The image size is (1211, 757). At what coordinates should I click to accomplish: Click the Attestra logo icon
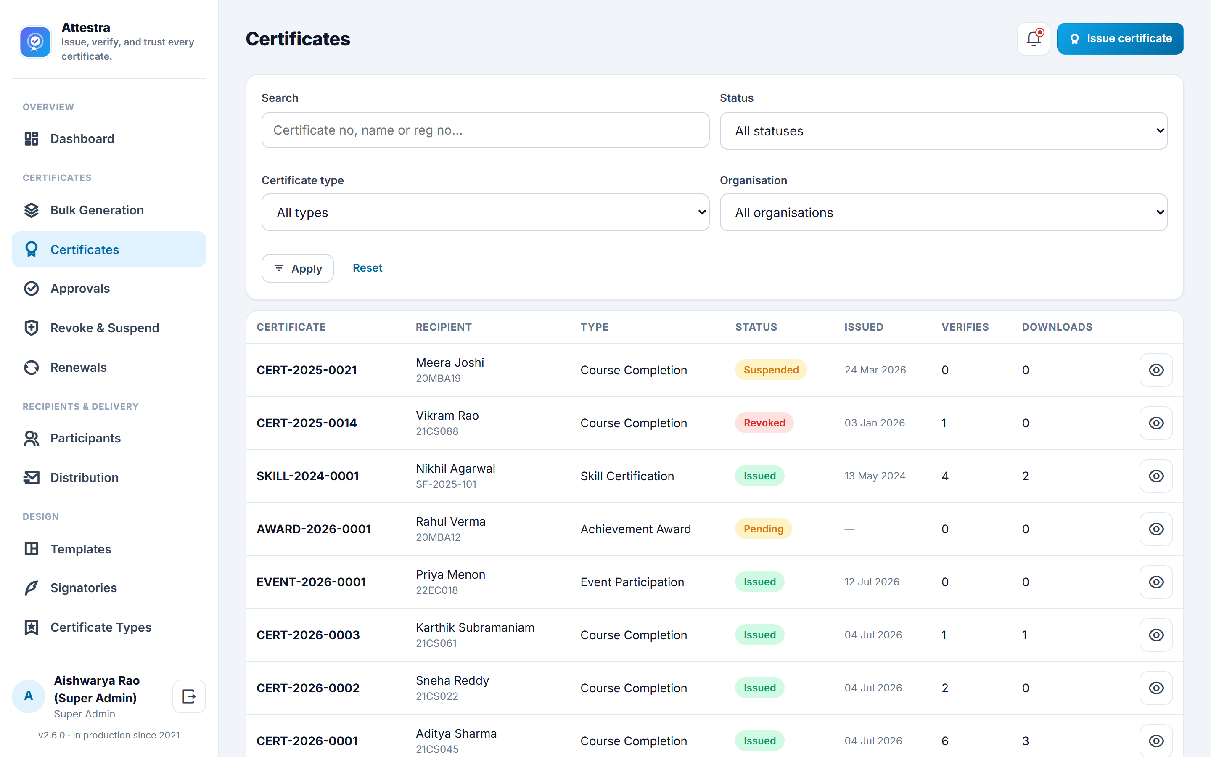coord(35,42)
